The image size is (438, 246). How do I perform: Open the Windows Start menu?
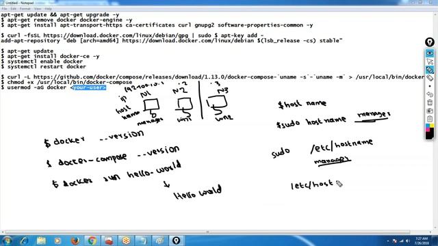pos(7,241)
